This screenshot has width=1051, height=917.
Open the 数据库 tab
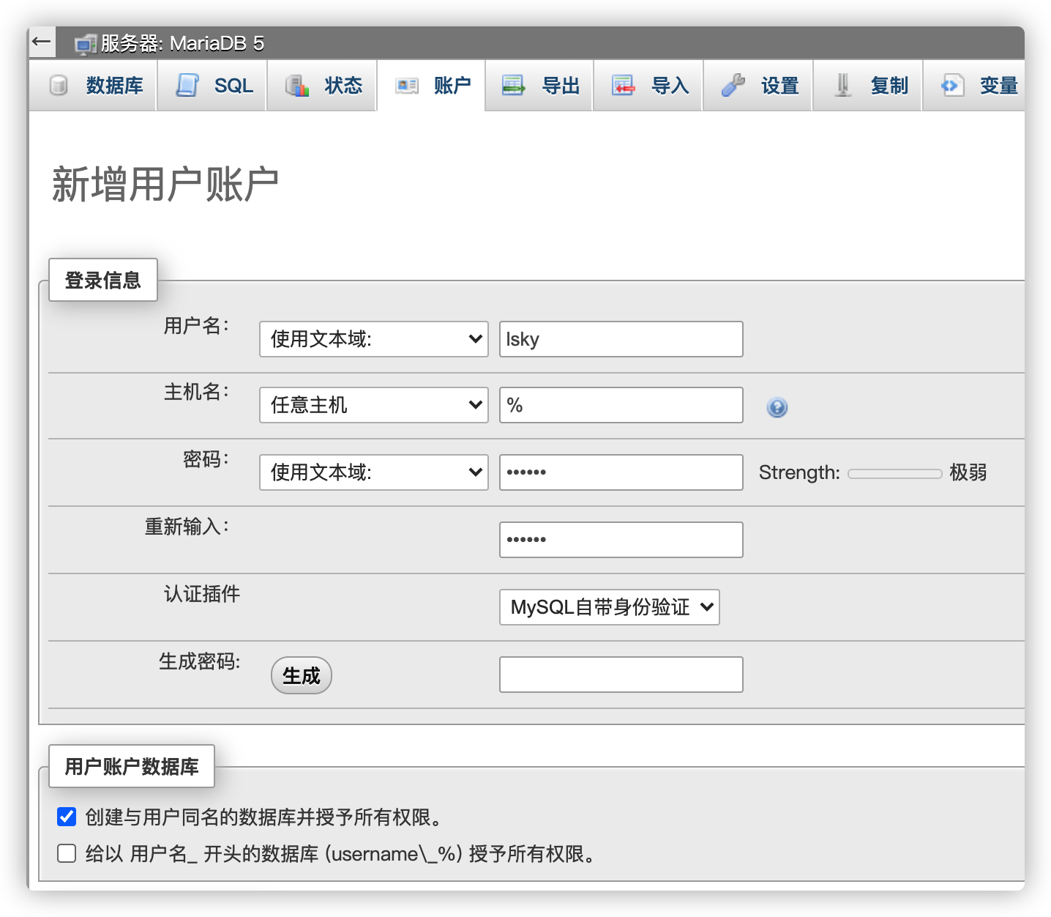point(93,86)
